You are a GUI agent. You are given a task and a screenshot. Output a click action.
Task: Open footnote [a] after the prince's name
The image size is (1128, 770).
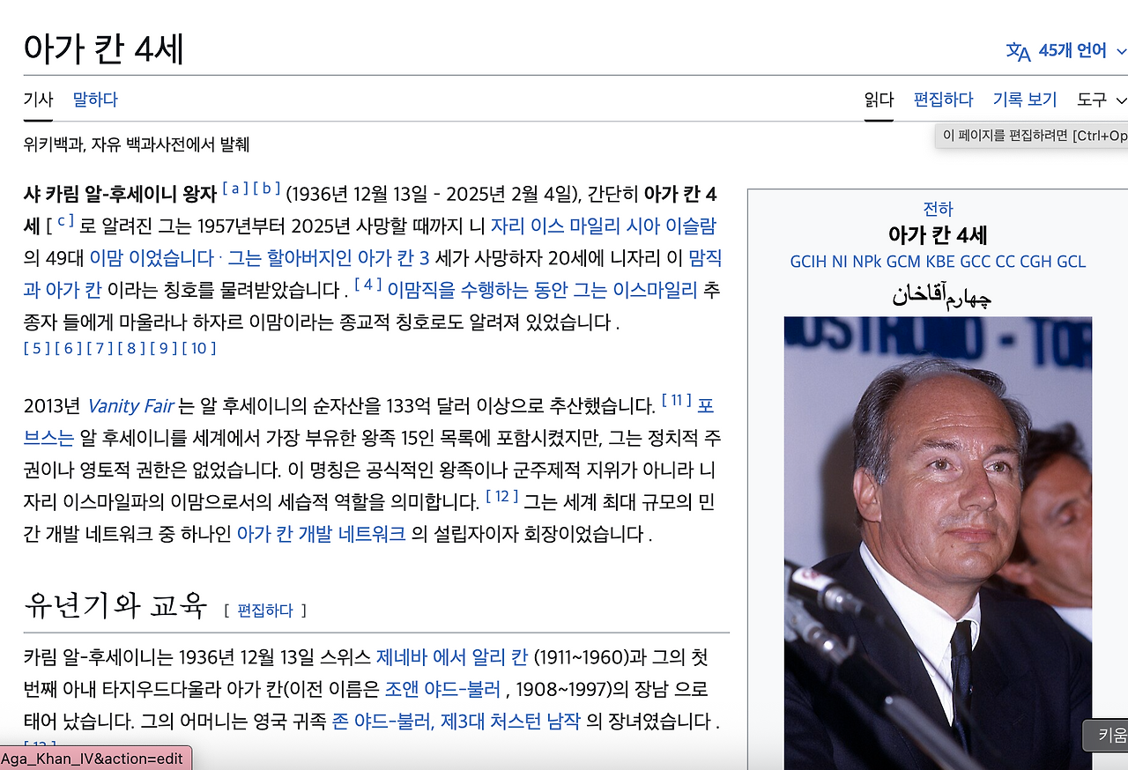coord(235,188)
